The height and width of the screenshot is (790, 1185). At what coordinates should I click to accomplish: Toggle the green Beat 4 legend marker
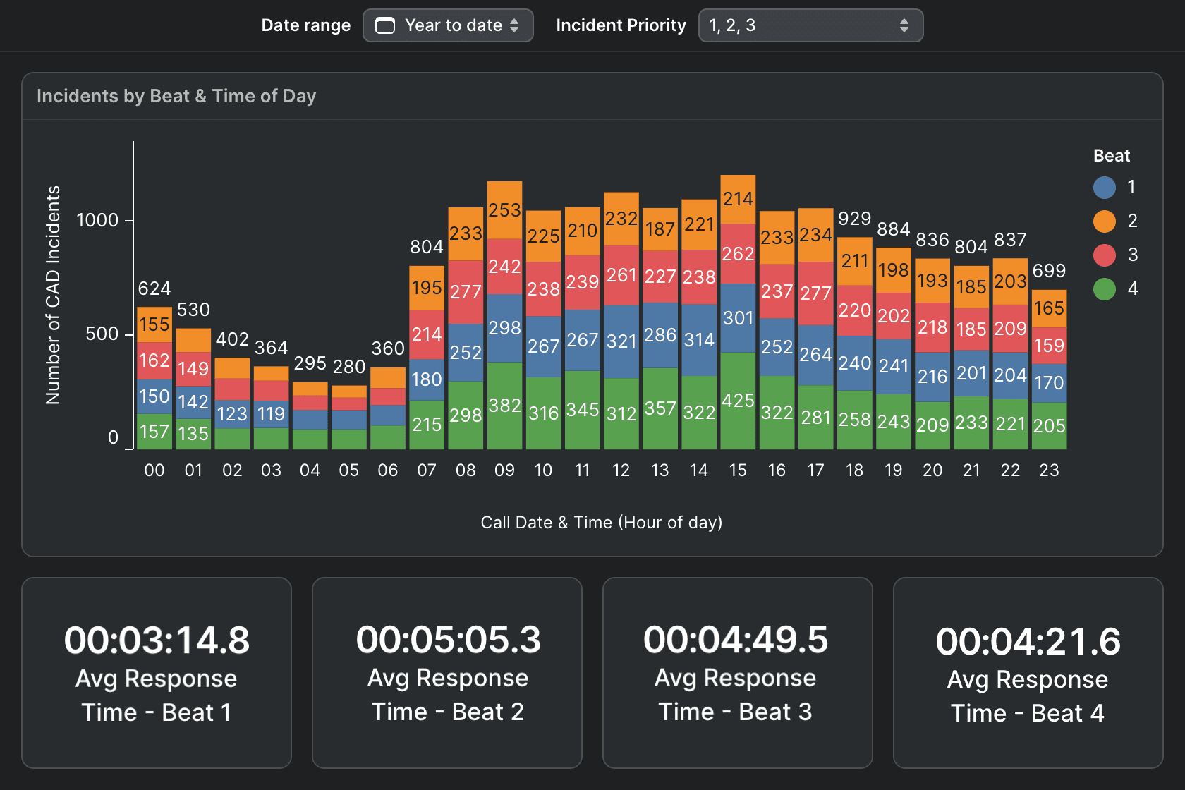point(1104,289)
